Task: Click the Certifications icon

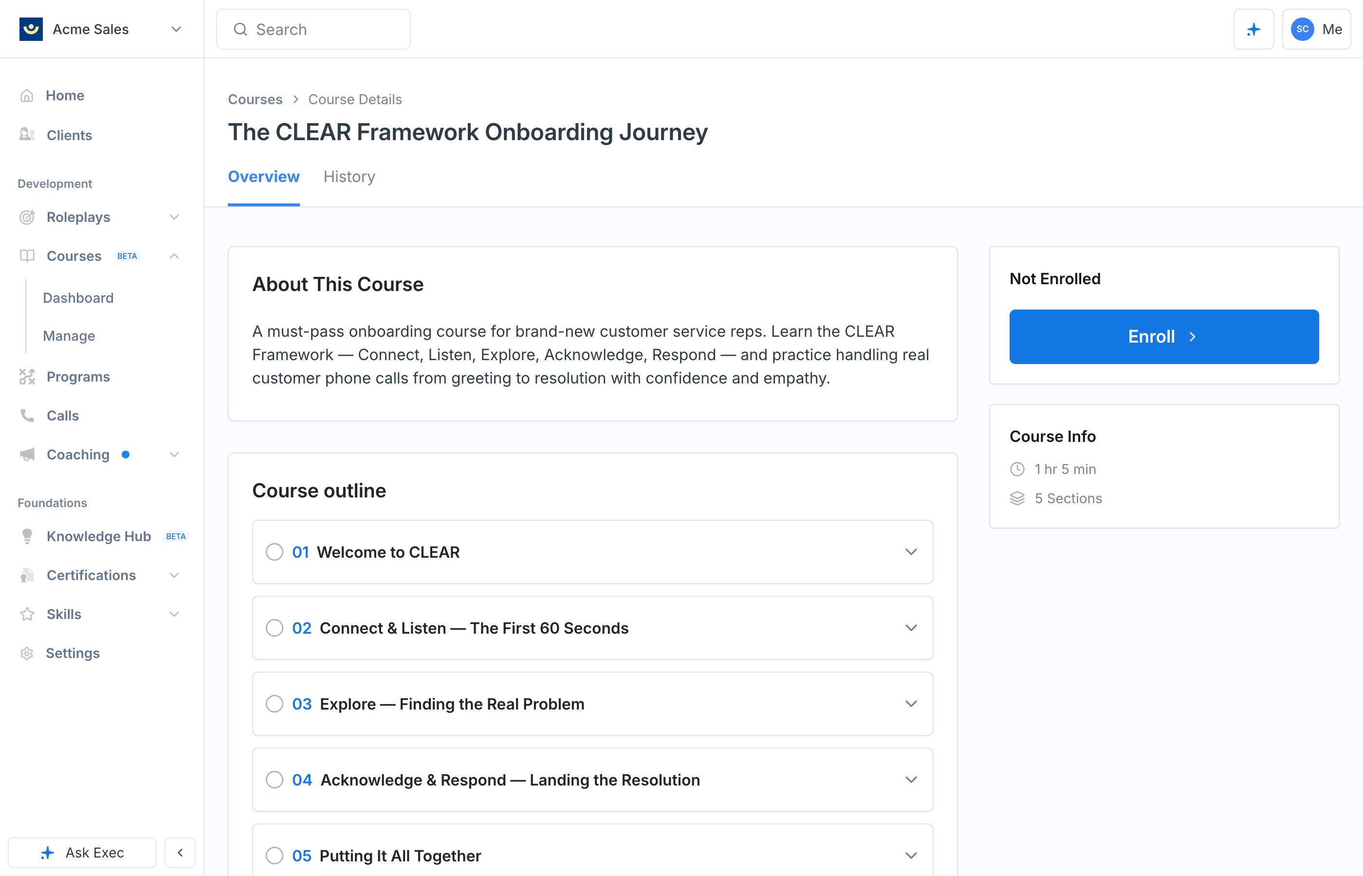Action: click(27, 575)
